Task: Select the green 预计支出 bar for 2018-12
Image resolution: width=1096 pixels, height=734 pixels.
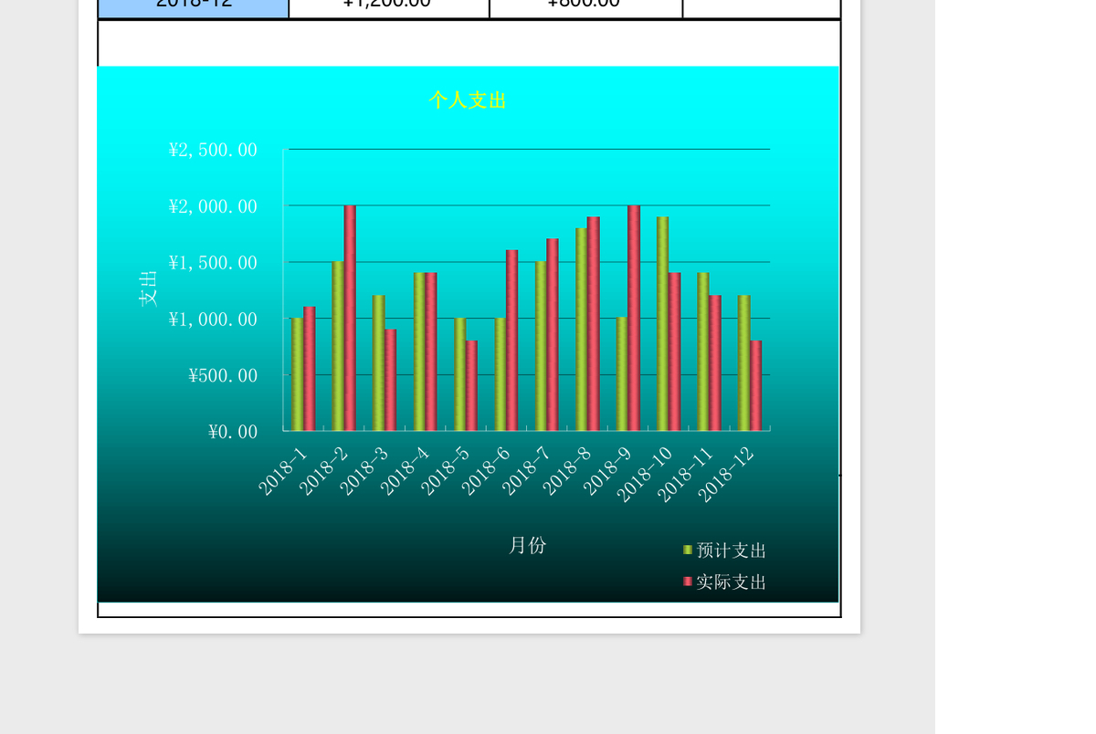Action: tap(744, 363)
